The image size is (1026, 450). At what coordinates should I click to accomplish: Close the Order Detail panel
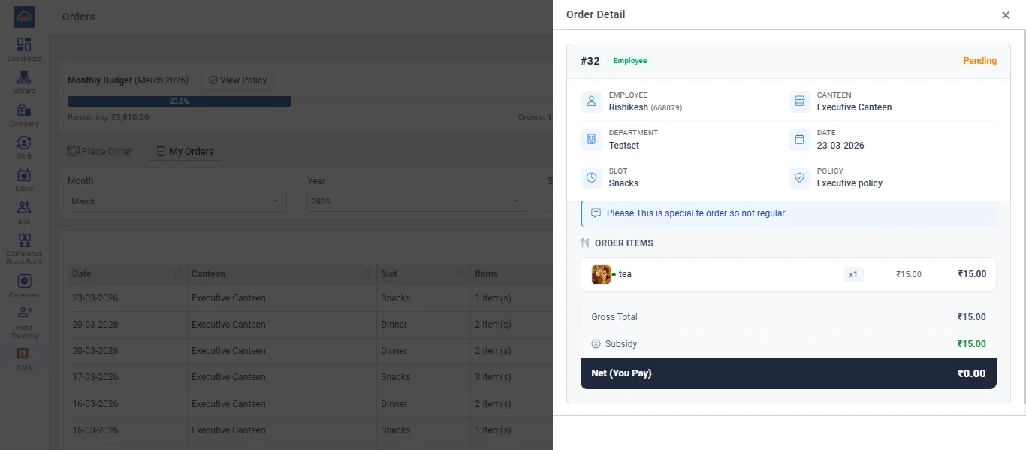click(x=1006, y=15)
